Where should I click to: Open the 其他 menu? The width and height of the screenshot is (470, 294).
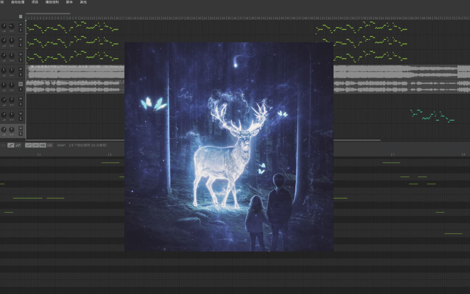[83, 2]
